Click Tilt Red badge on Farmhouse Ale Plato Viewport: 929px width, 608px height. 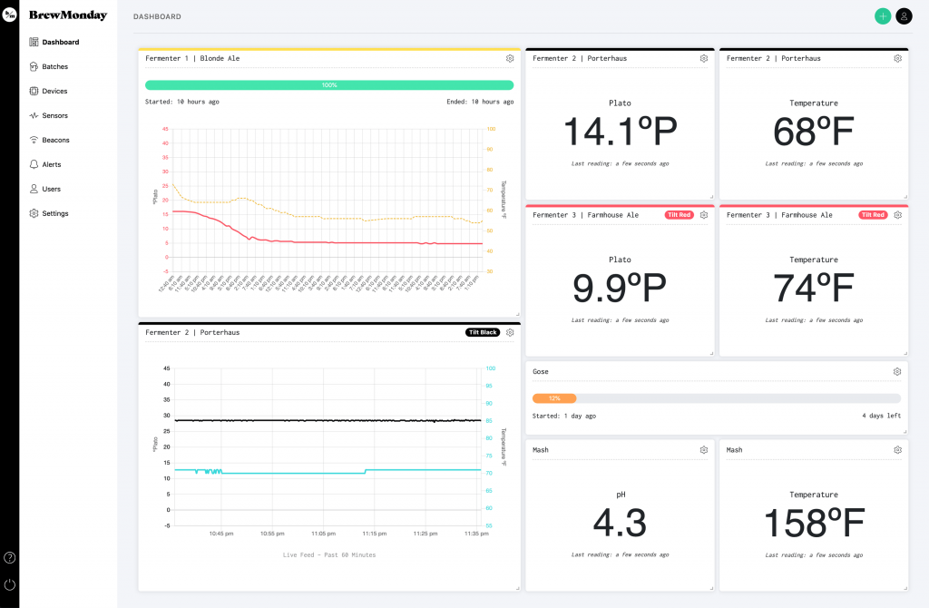[x=679, y=215]
